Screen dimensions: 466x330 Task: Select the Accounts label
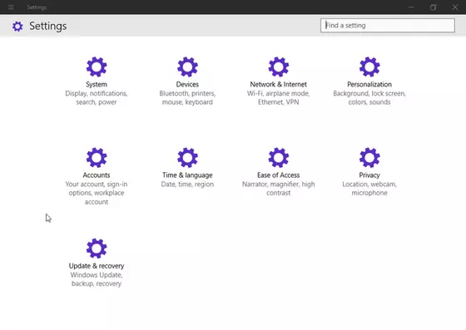pyautogui.click(x=97, y=175)
